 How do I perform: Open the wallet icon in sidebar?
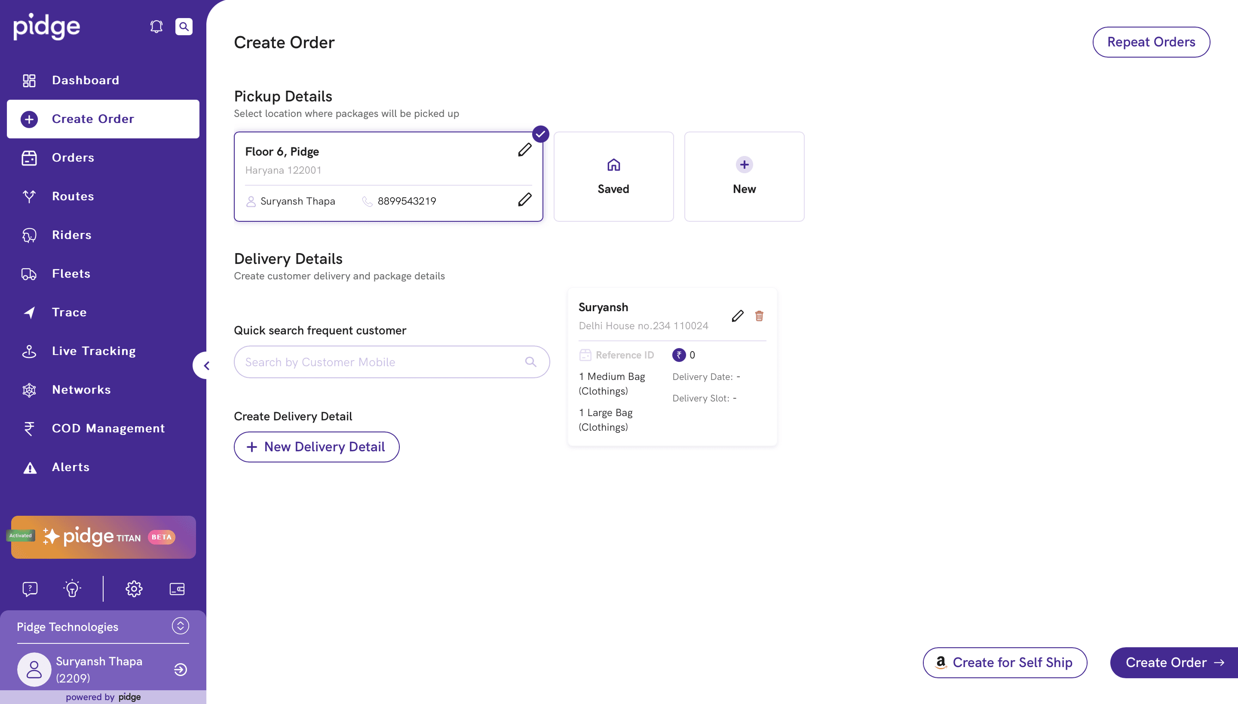pyautogui.click(x=177, y=588)
